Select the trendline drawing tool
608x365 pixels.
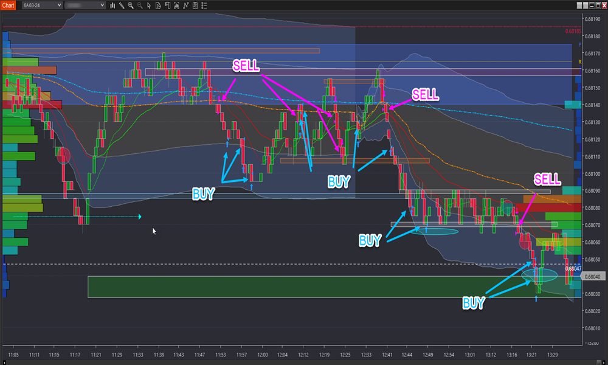pos(185,5)
